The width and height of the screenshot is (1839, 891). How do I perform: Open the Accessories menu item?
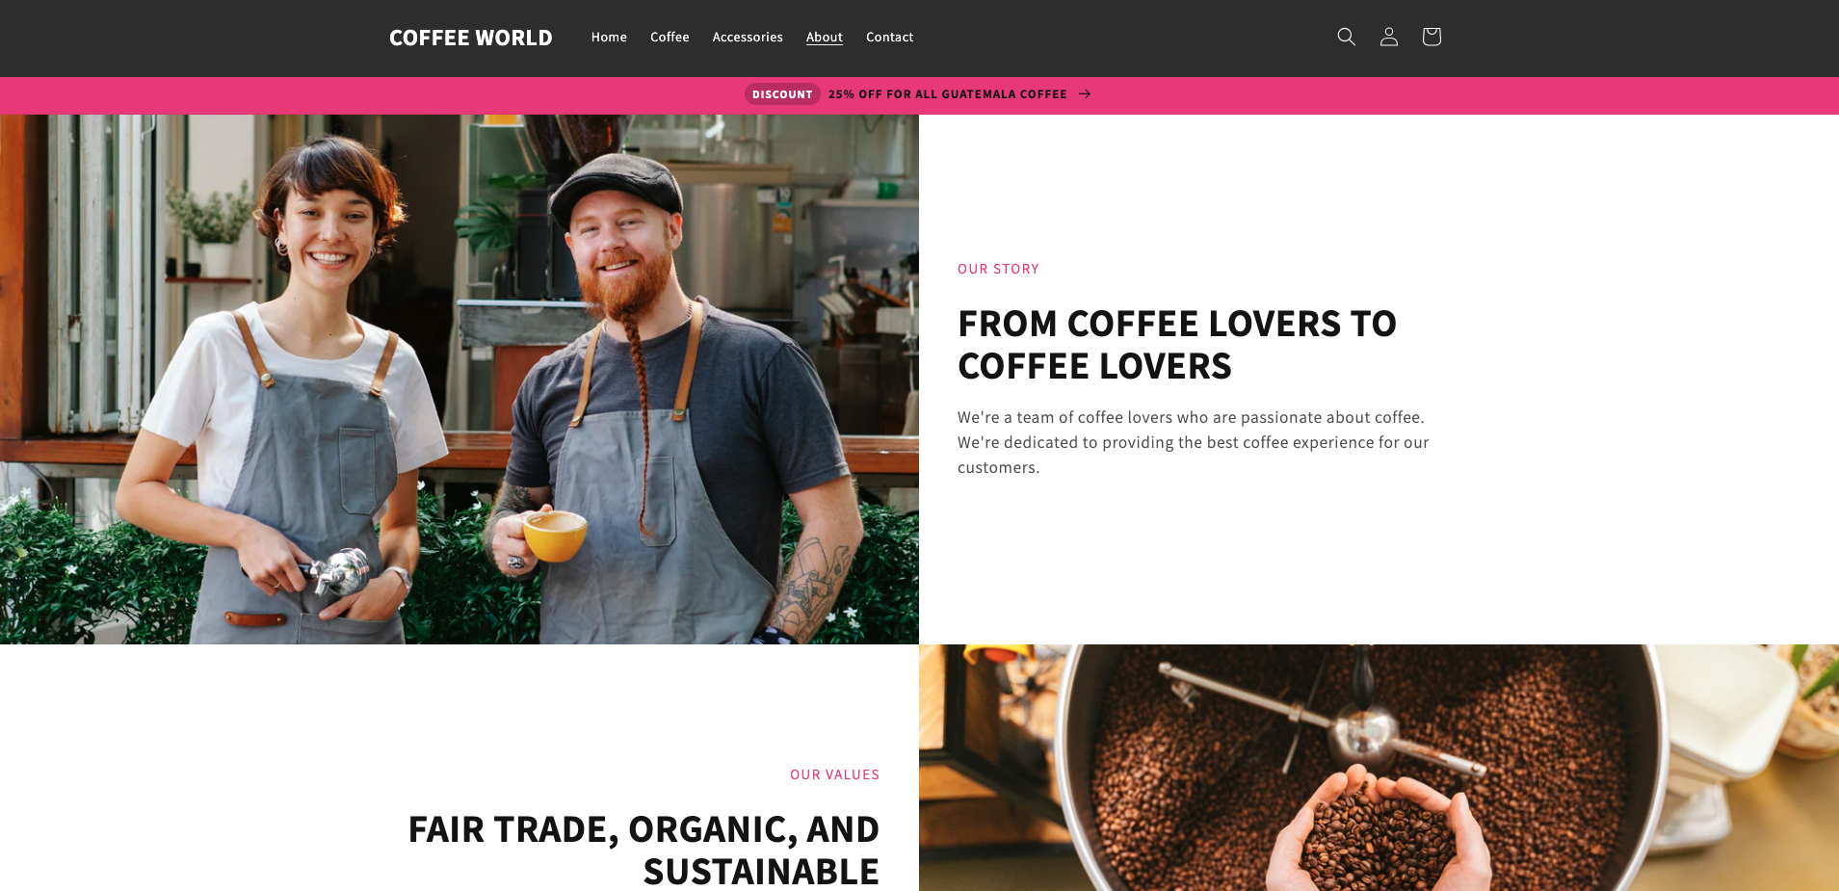(748, 37)
